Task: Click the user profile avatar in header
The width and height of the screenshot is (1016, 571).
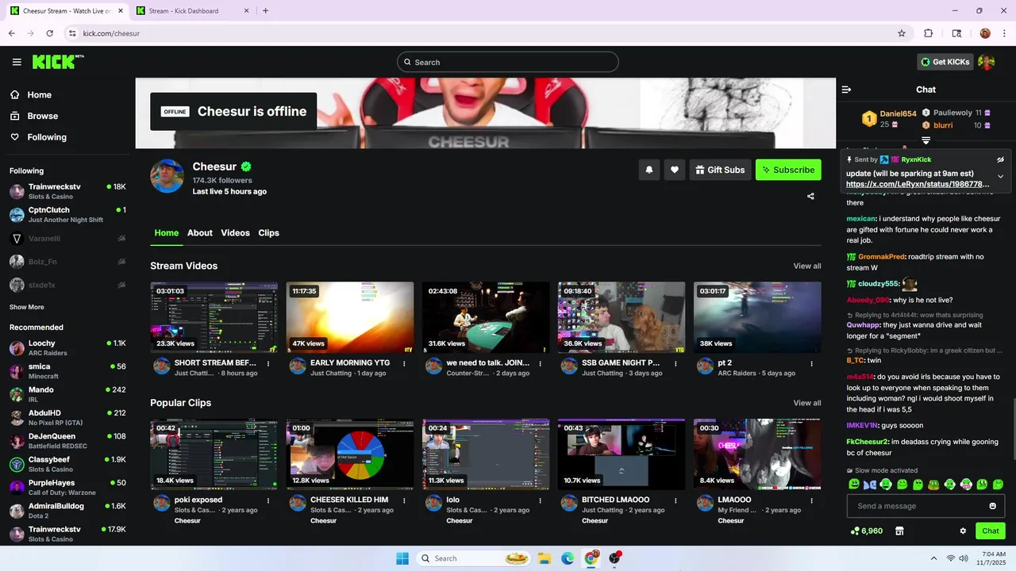Action: point(987,62)
